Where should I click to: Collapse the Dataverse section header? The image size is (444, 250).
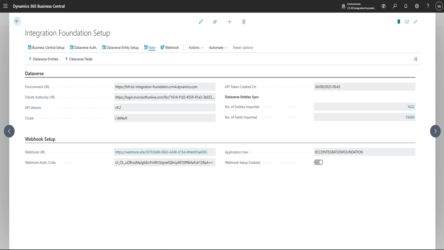[x=34, y=74]
